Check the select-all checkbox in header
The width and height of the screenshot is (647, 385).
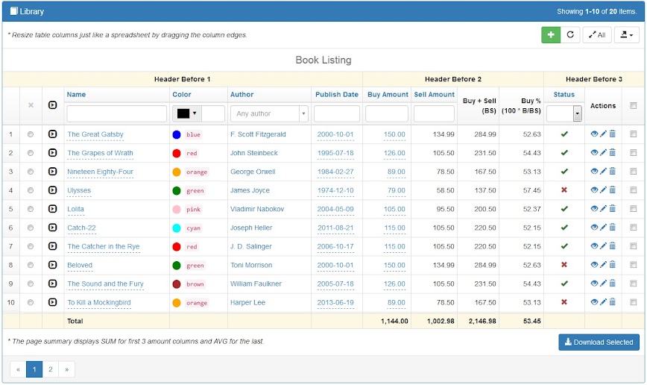[x=633, y=105]
